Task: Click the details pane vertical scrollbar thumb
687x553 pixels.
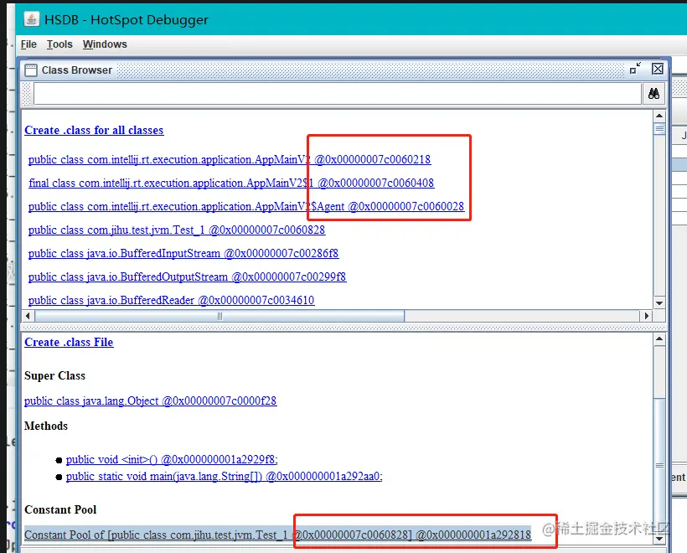Action: (x=659, y=465)
